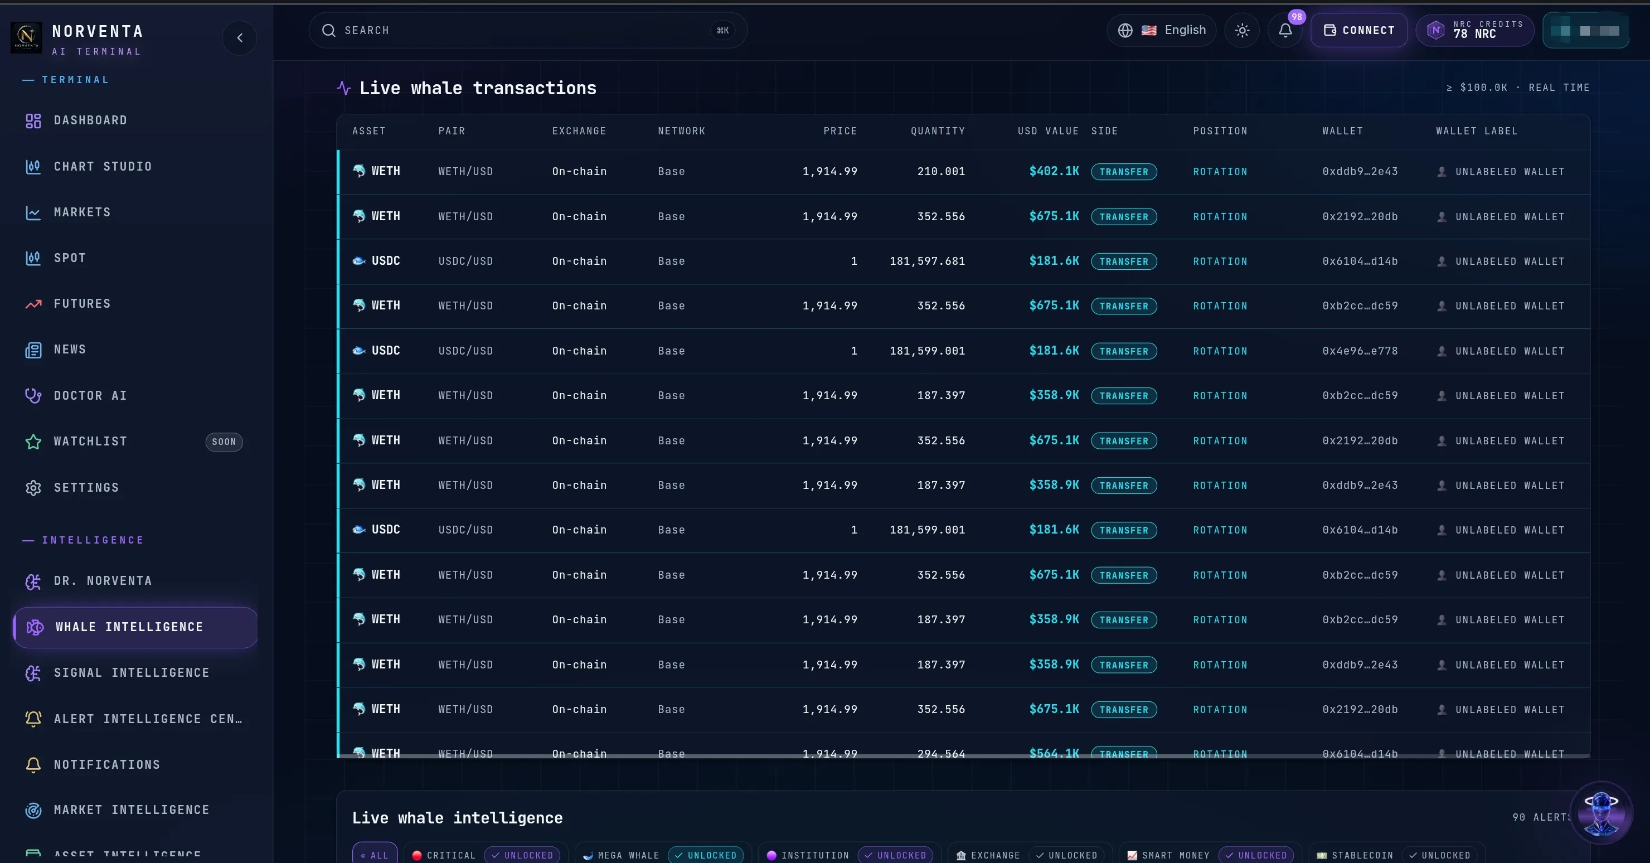
Task: Open the English language dropdown
Action: 1161,31
